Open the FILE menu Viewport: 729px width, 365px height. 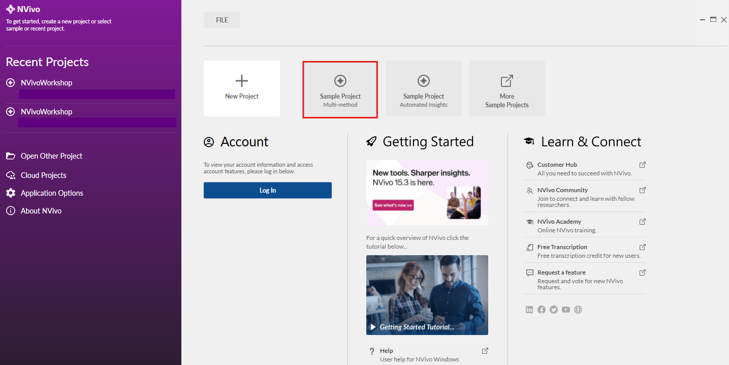[222, 20]
